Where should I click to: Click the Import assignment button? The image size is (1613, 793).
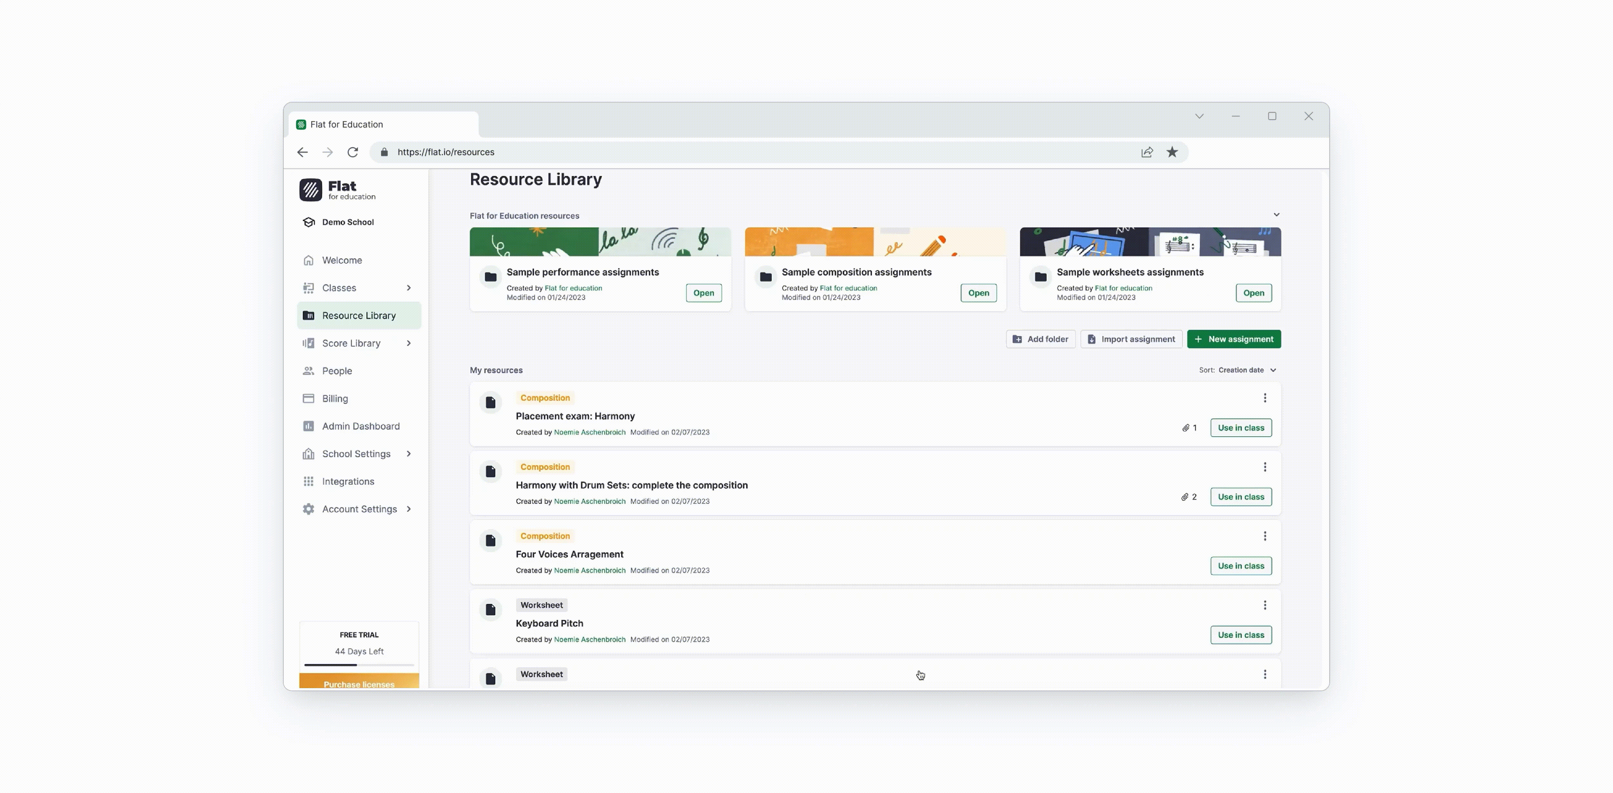coord(1131,339)
